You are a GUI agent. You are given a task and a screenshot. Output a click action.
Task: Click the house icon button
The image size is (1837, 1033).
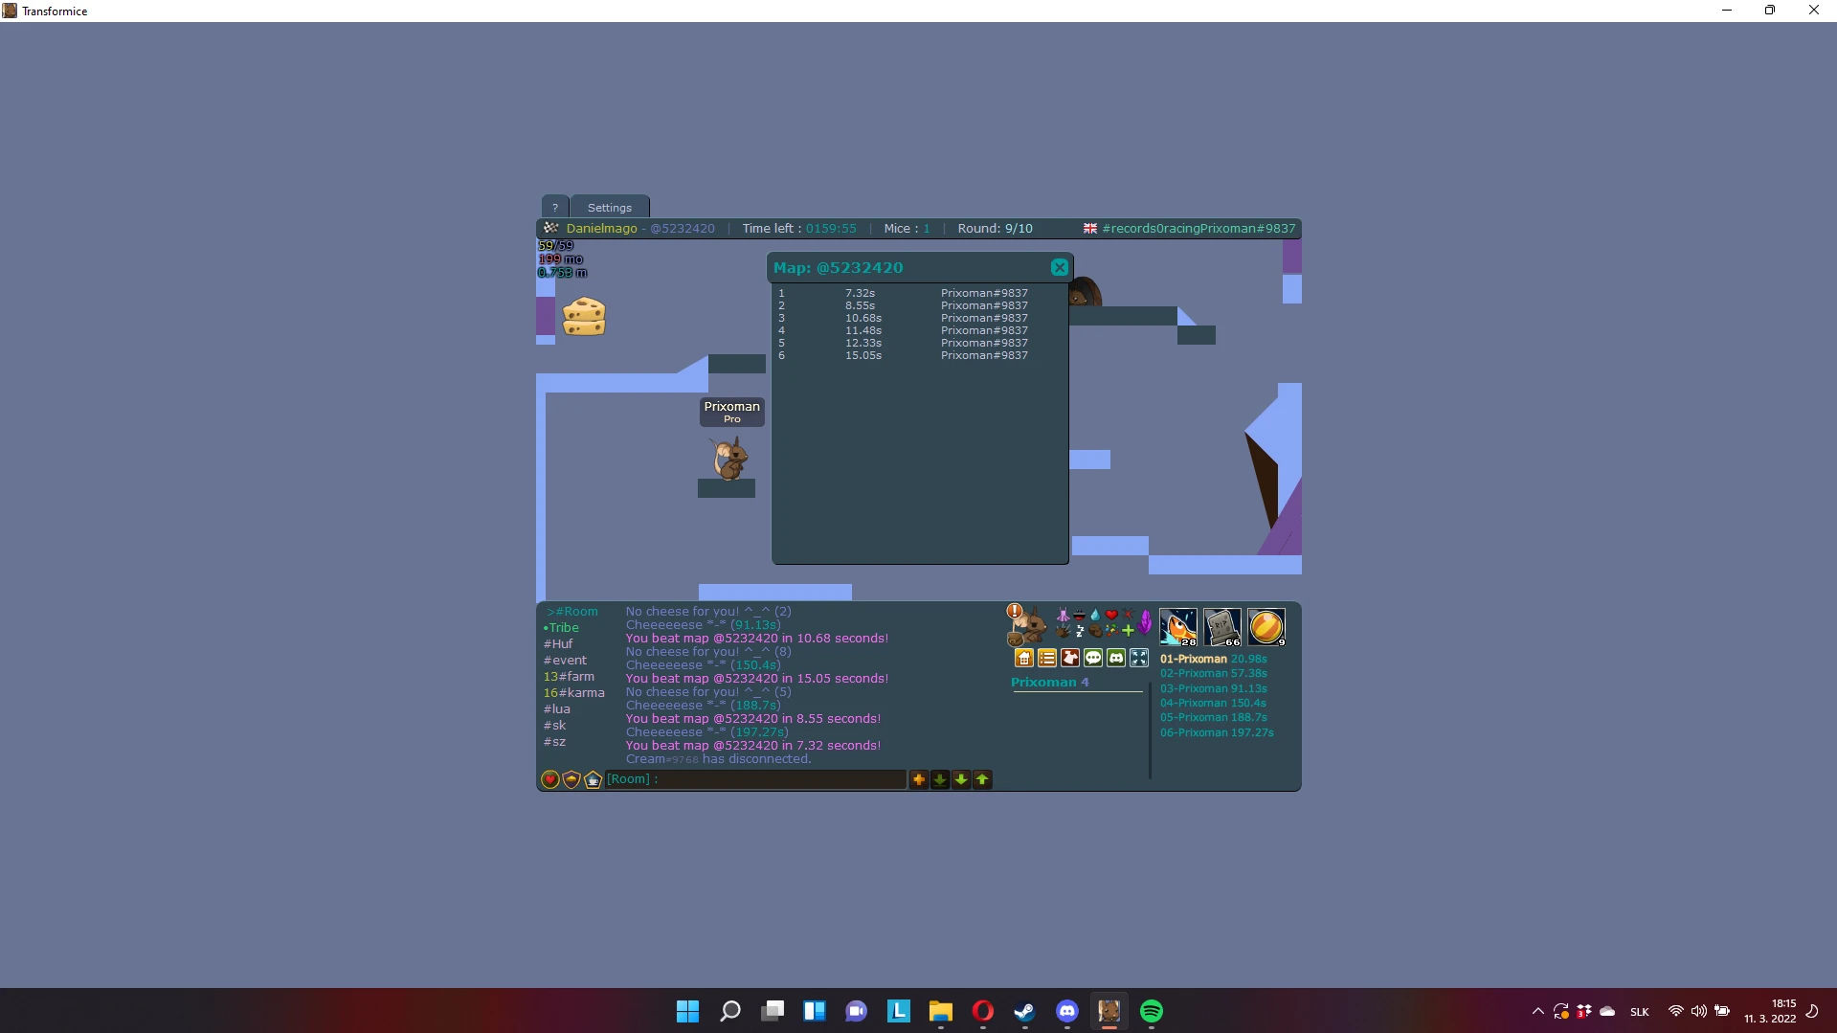pos(1024,658)
